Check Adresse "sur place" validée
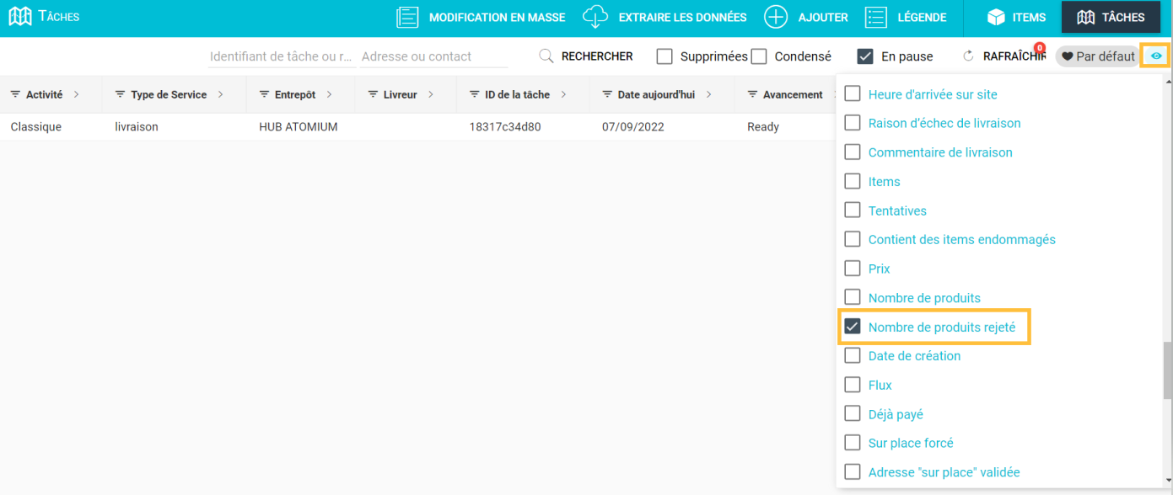The image size is (1173, 495). tap(853, 472)
